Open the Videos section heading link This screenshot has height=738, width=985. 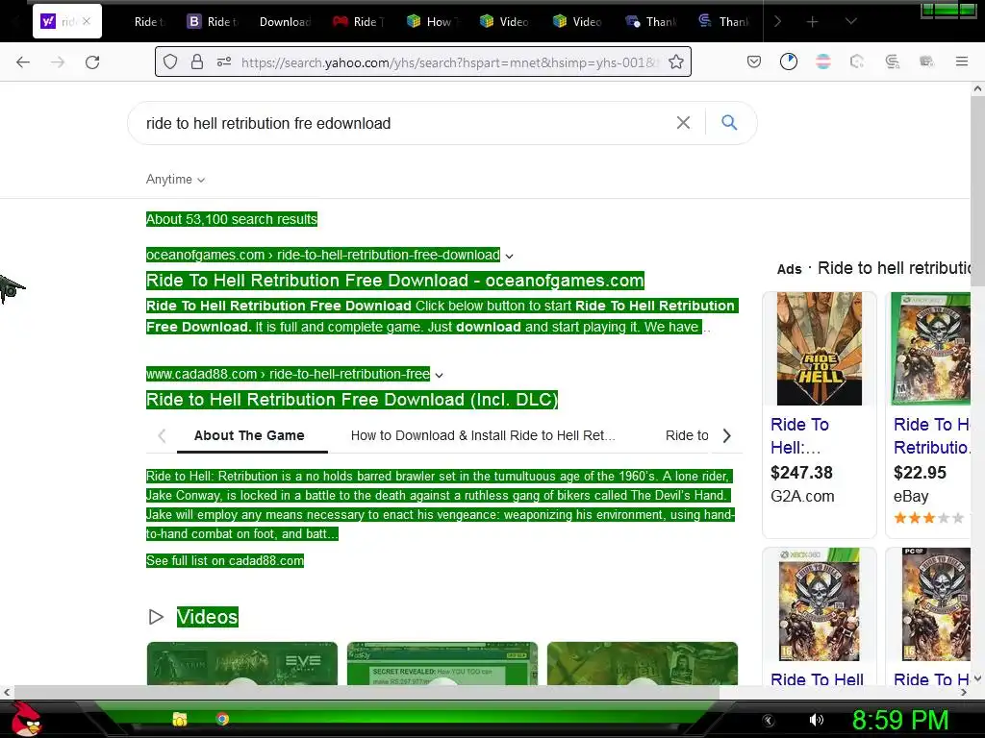tap(208, 617)
